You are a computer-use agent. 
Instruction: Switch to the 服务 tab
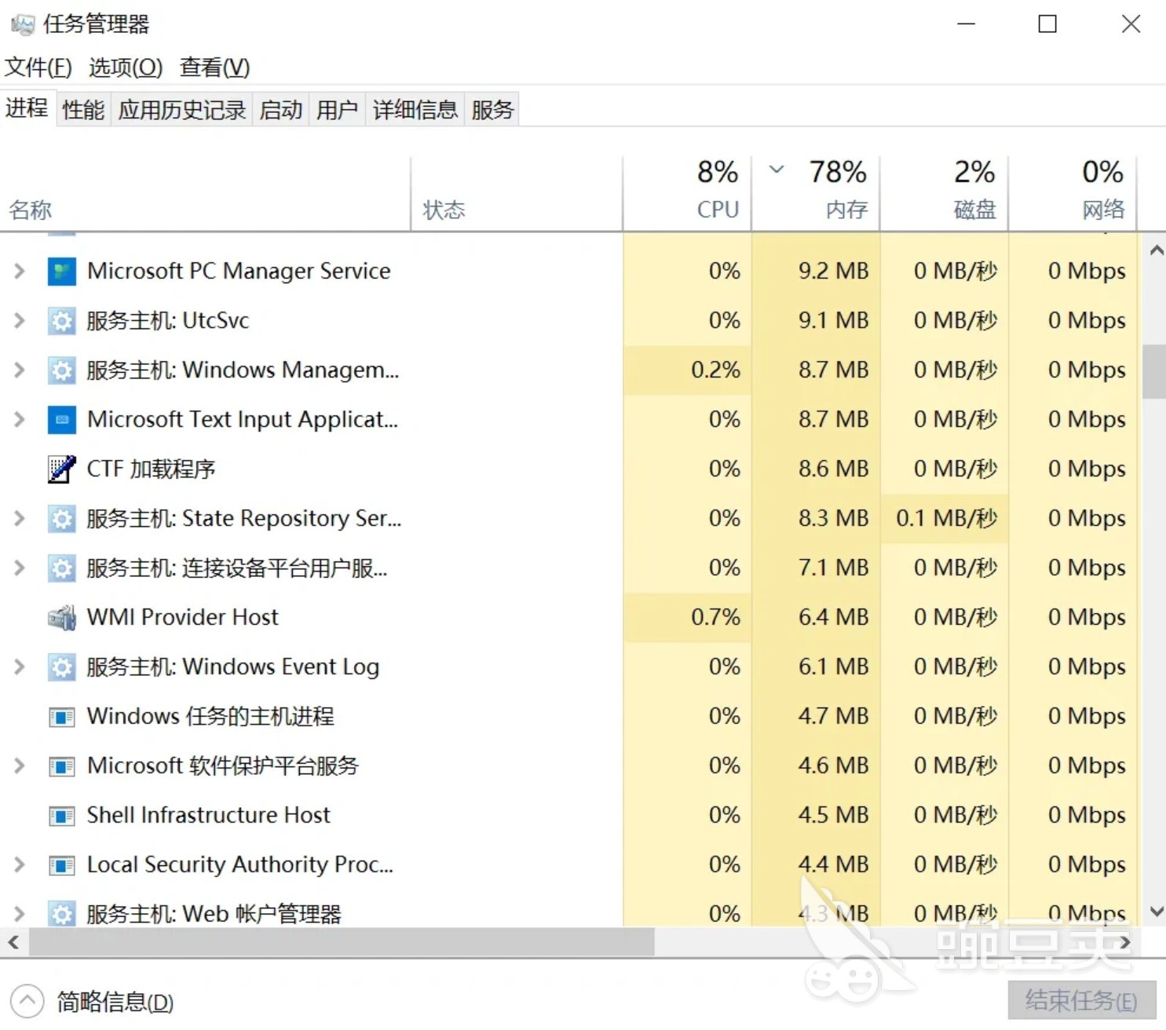[492, 109]
